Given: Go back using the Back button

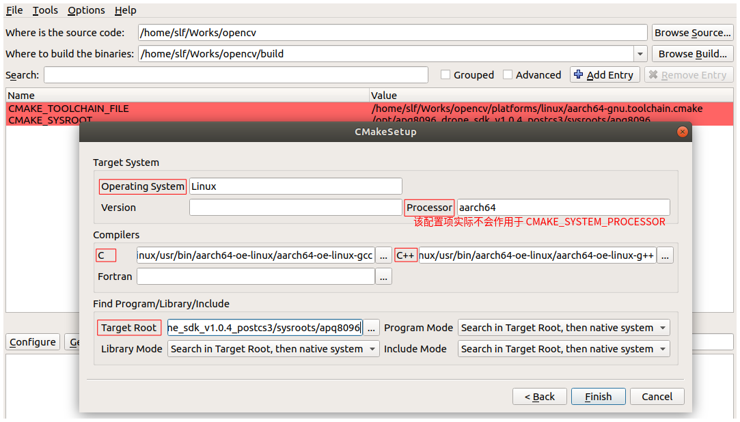Looking at the screenshot, I should pyautogui.click(x=539, y=396).
